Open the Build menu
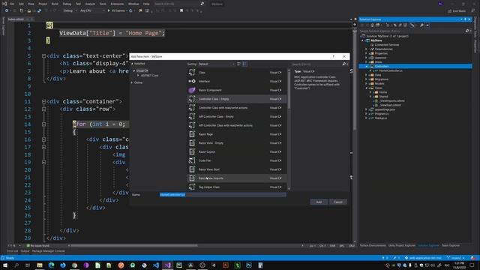 55,4
